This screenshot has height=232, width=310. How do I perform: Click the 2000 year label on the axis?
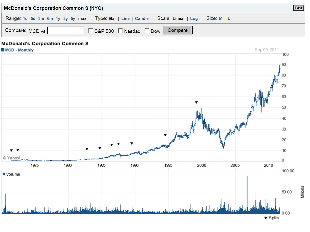202,165
